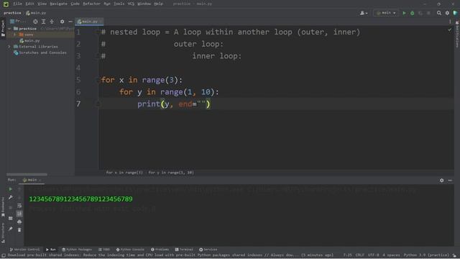This screenshot has height=259, width=460.
Task: Open the File menu
Action: point(17,4)
